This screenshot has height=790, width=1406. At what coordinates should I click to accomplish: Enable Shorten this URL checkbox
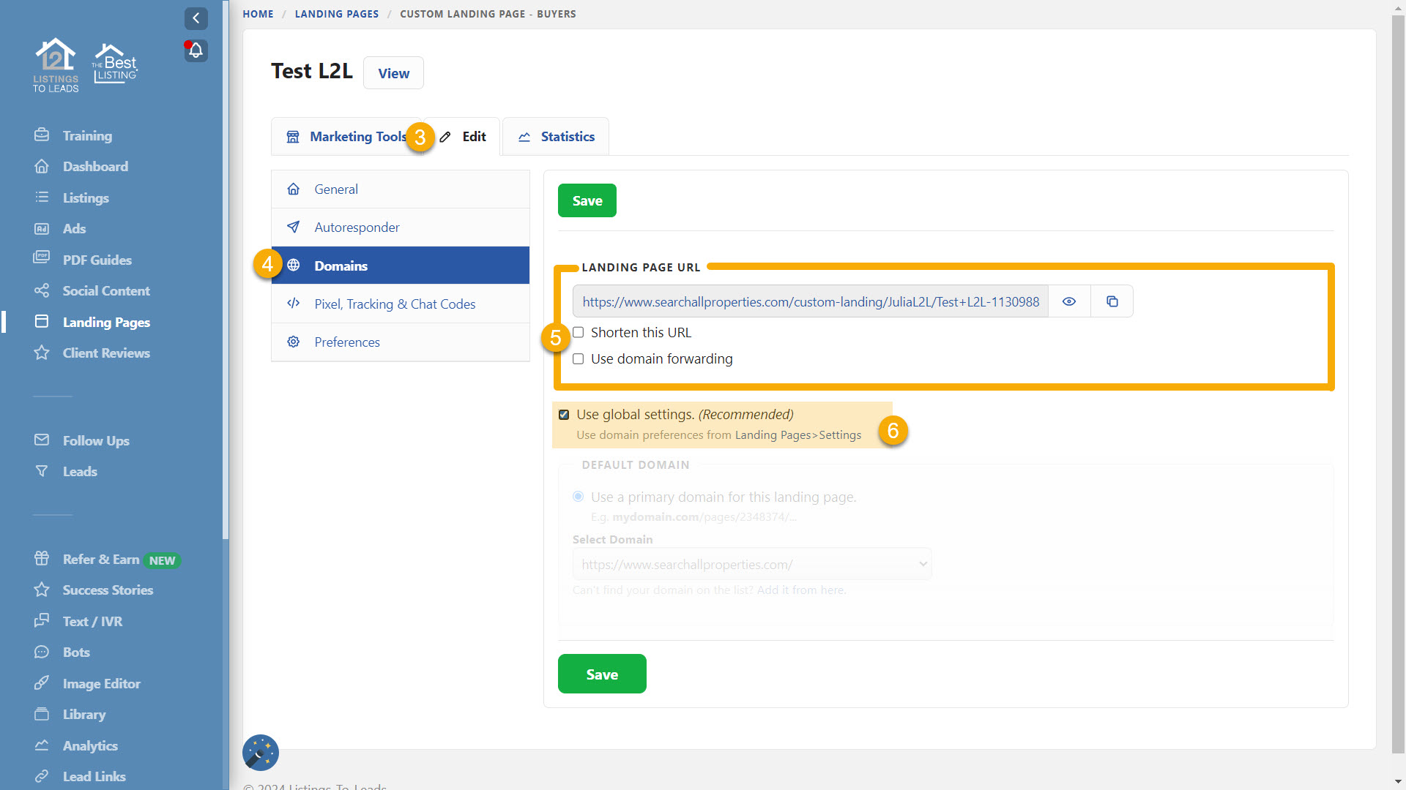579,333
